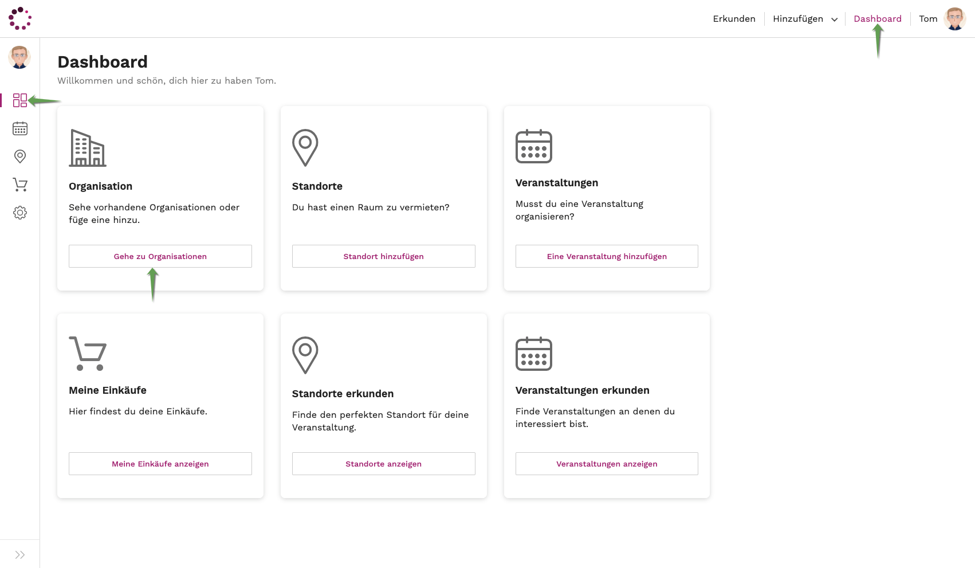Click the cart icon in Meine Einkäufe card
The image size is (975, 568).
87,354
